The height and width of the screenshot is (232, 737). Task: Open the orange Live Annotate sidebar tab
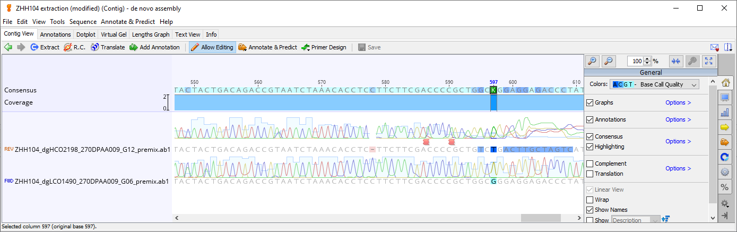[x=725, y=142]
